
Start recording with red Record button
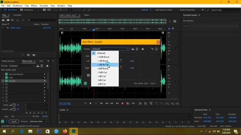(x=122, y=103)
